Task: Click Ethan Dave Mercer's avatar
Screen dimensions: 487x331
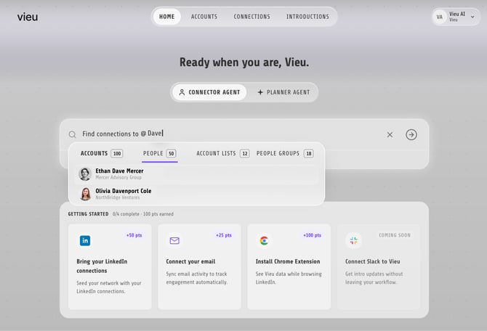Action: click(85, 173)
